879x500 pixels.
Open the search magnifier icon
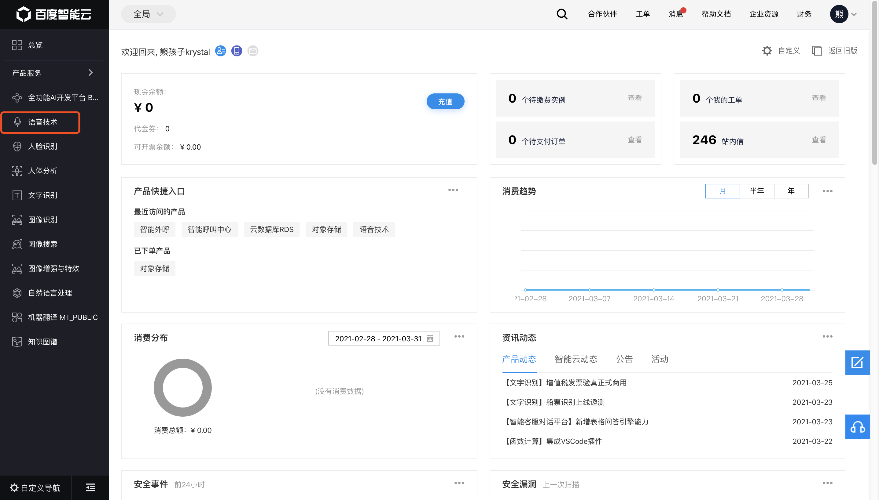pos(562,14)
